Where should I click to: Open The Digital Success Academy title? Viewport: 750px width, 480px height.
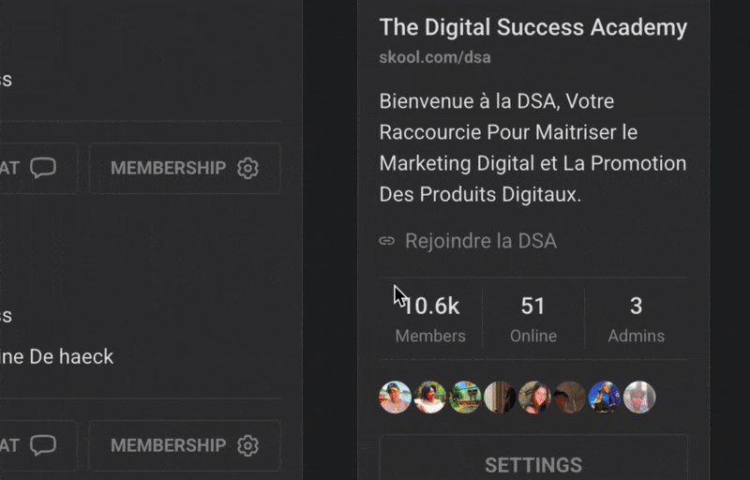click(x=532, y=27)
